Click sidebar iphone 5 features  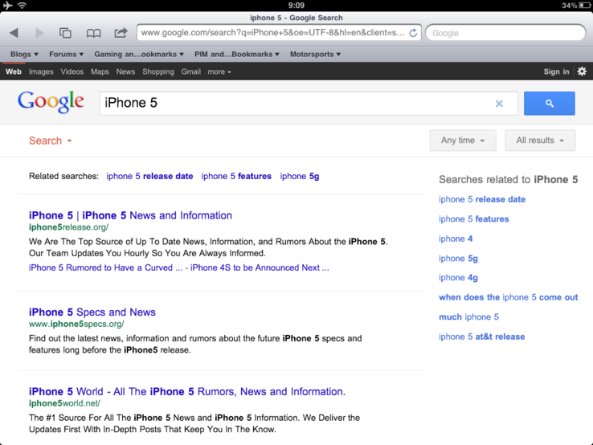click(x=474, y=219)
